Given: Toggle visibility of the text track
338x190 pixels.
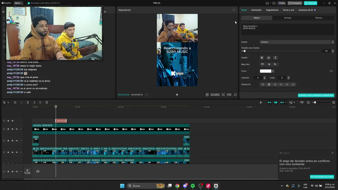Looking at the screenshot, I should 12,121.
